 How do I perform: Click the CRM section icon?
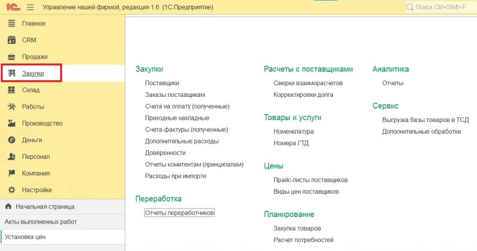pyautogui.click(x=12, y=40)
